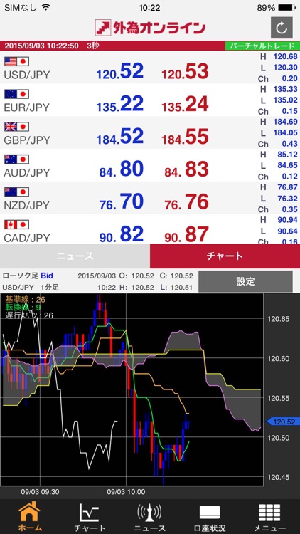
Task: Tap AUD/JPY bid price 84.80
Action: pos(122,169)
